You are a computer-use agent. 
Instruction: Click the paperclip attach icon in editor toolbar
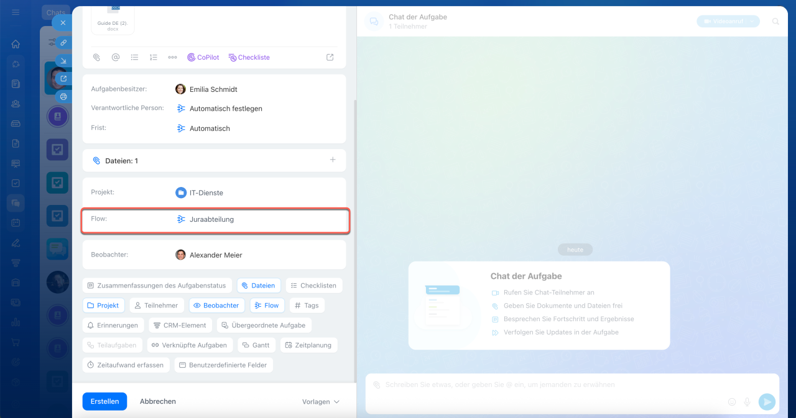(96, 57)
